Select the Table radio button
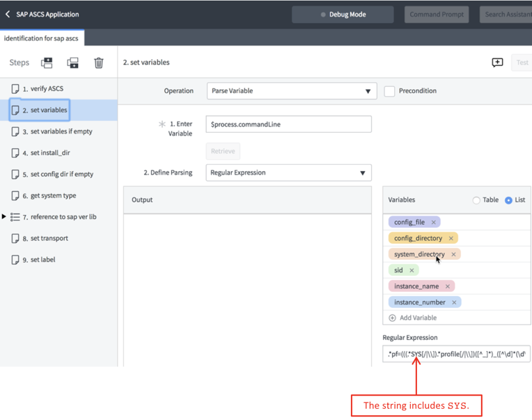The image size is (532, 420). [x=476, y=200]
